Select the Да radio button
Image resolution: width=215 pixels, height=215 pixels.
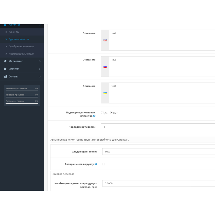[x=102, y=113]
